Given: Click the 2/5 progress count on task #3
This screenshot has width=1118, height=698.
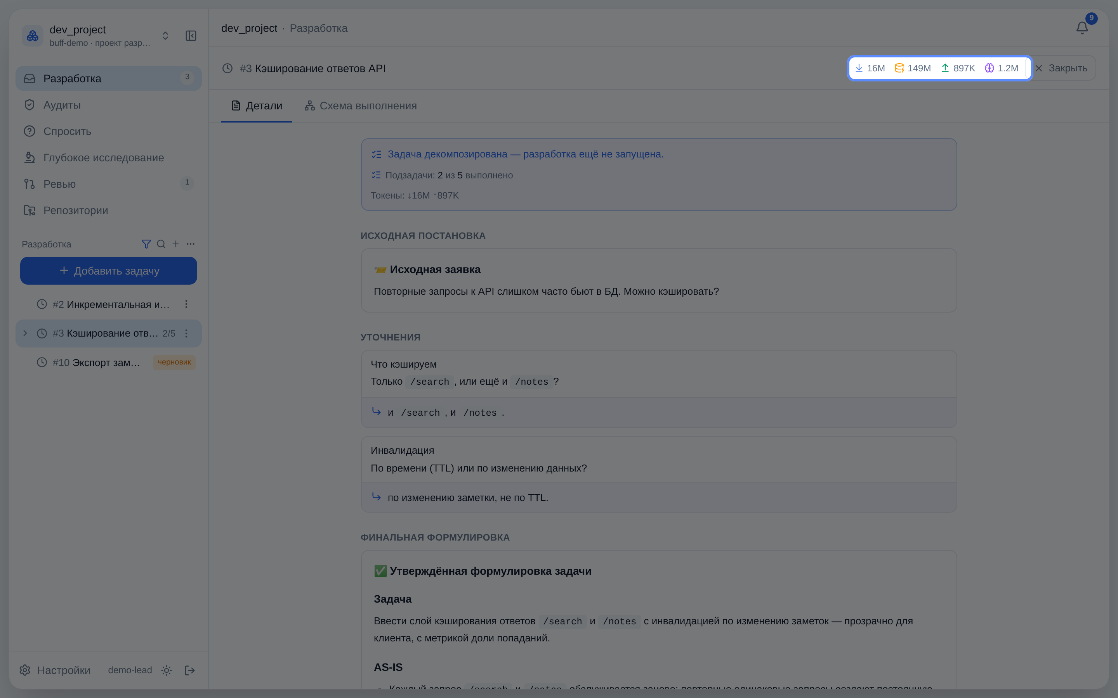Looking at the screenshot, I should click(x=168, y=333).
